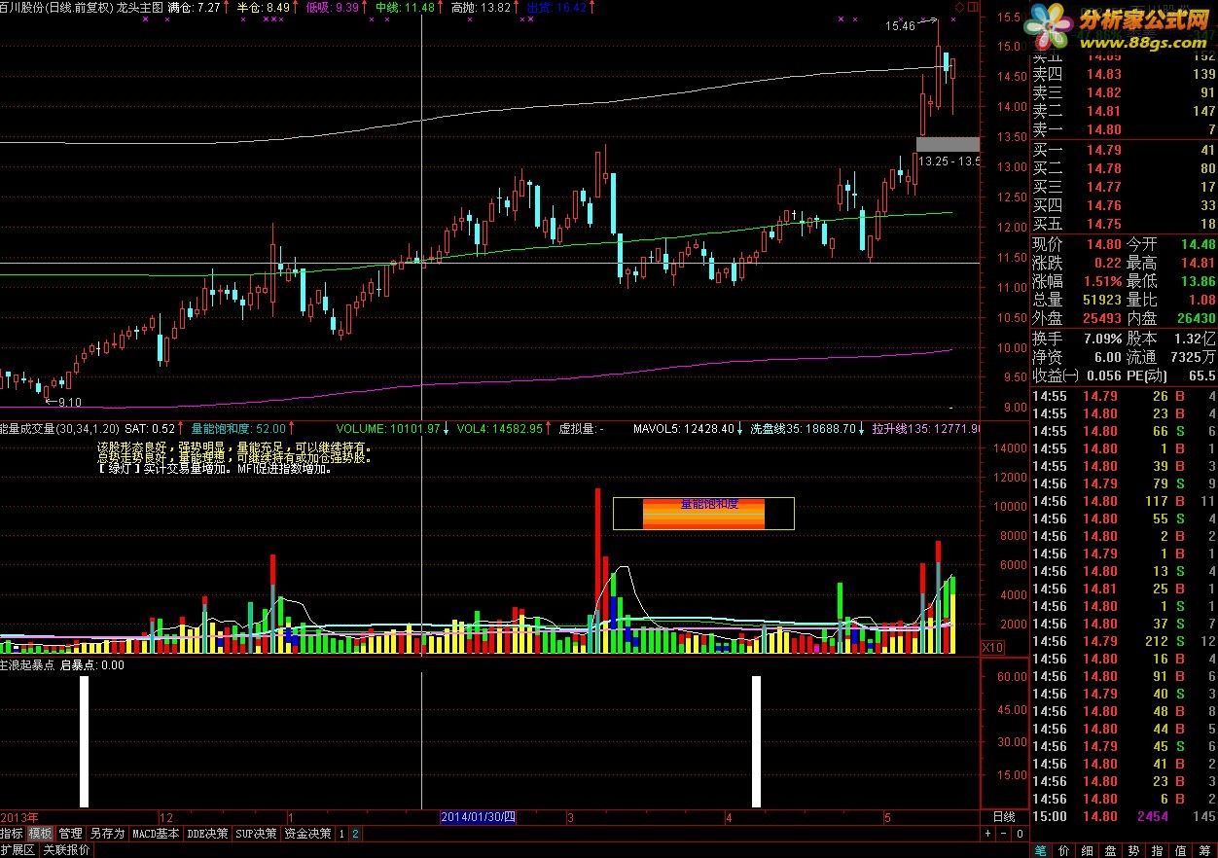Click the minus zoom-out button below 日线
1218x858 pixels.
tap(1004, 834)
